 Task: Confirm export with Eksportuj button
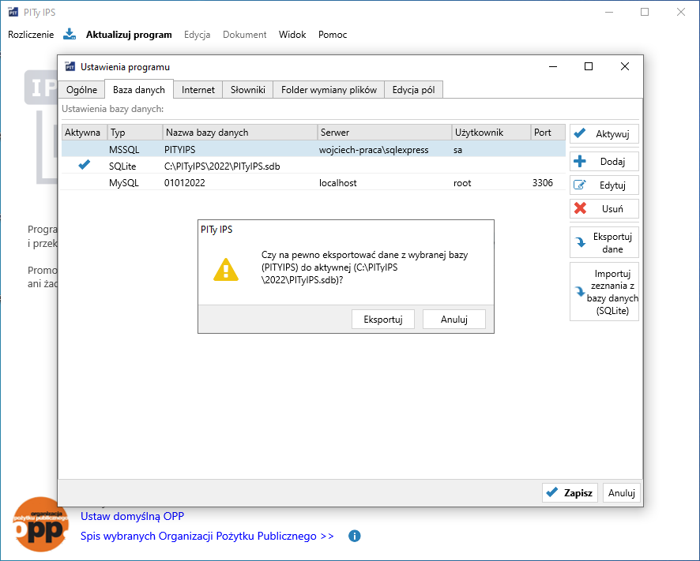point(383,320)
